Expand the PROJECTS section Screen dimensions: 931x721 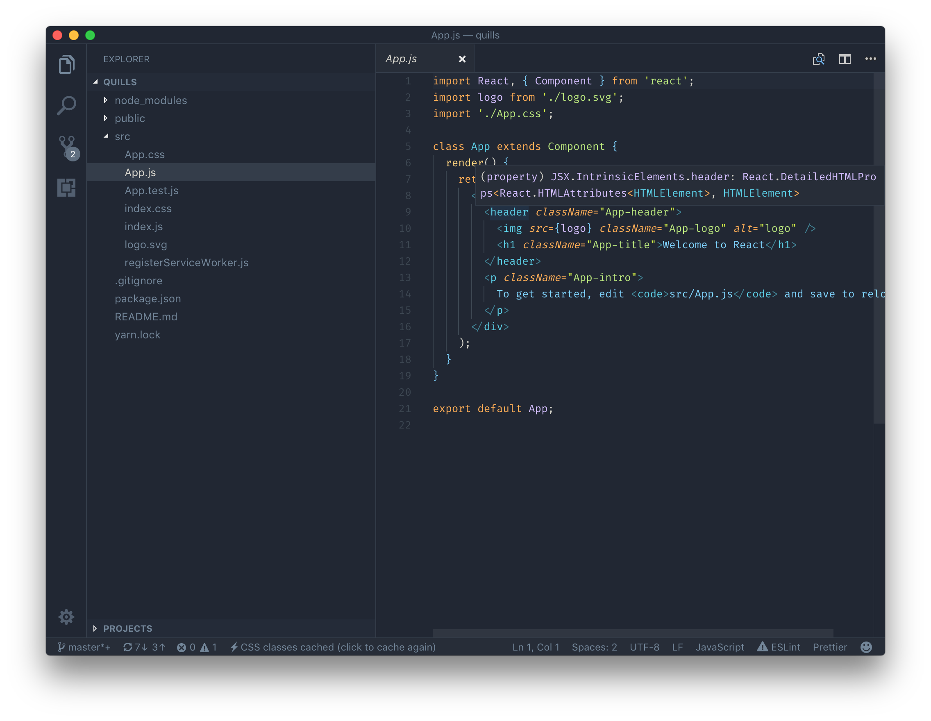pyautogui.click(x=95, y=628)
